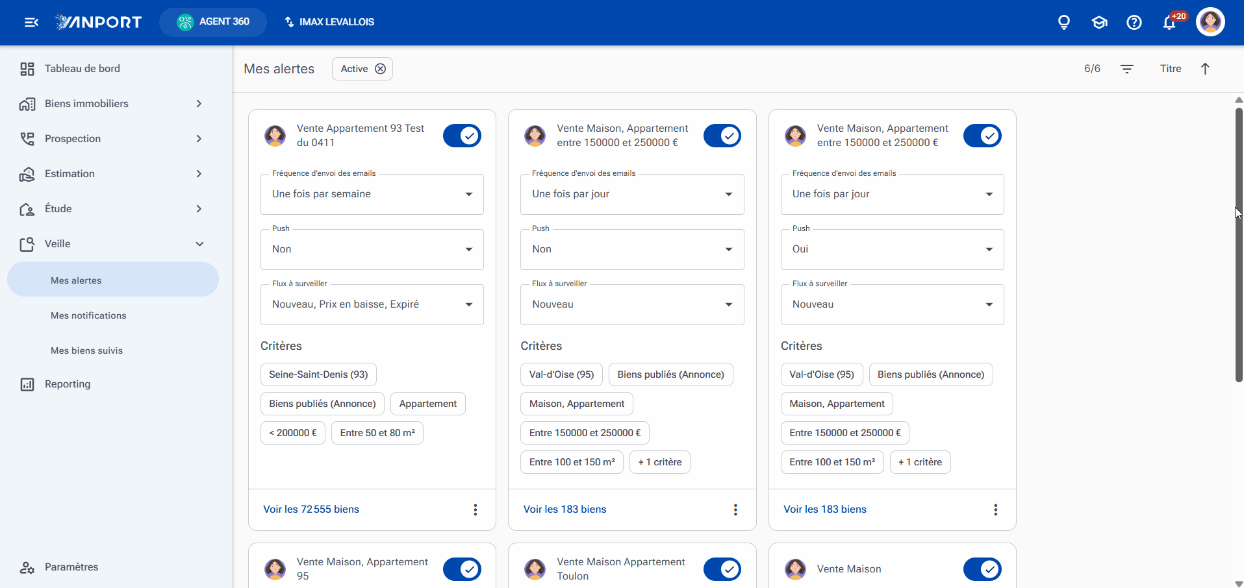The image size is (1244, 588).
Task: Open the filter list icon next to 6/6
Action: [1127, 69]
